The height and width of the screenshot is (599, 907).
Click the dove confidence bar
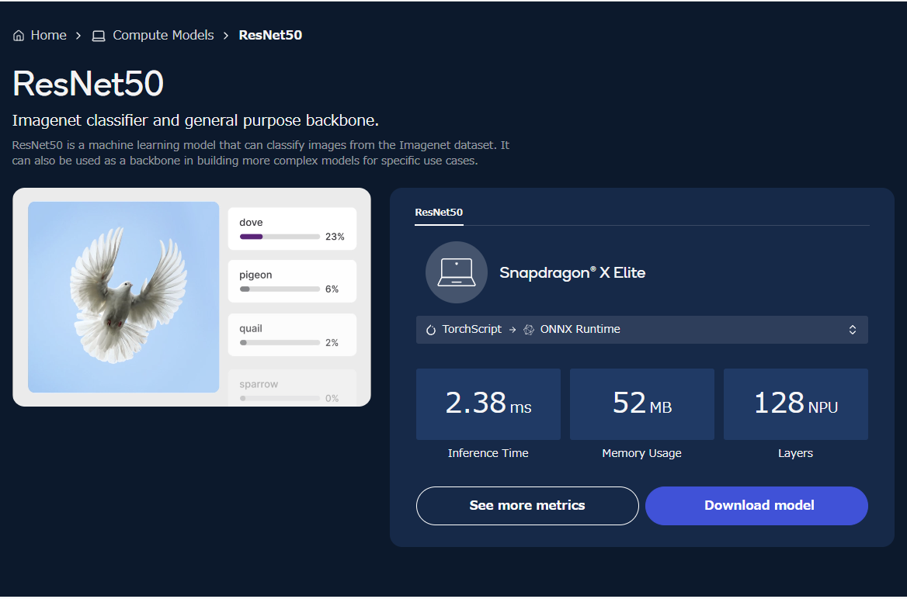coord(280,237)
